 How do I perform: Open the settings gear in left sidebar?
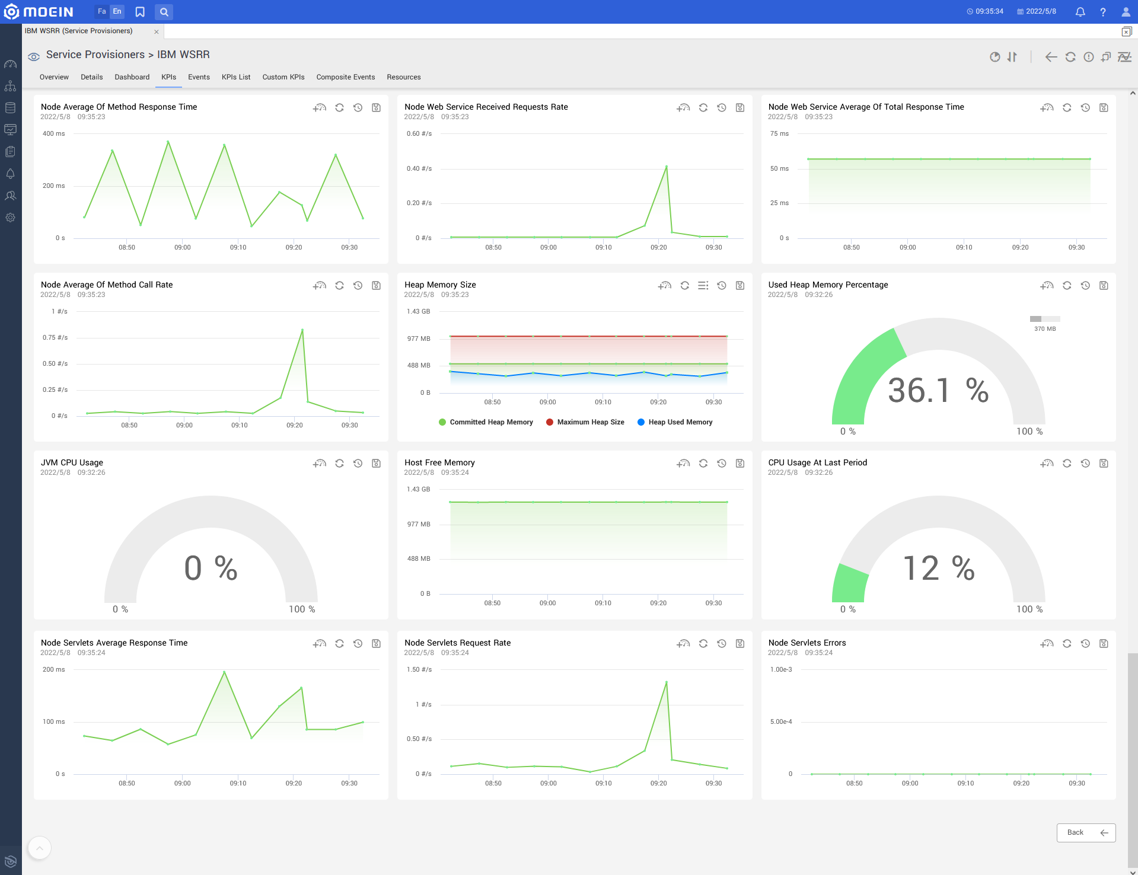click(10, 218)
